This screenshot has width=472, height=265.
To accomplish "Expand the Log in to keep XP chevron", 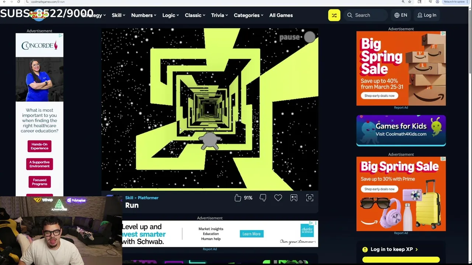I will pyautogui.click(x=417, y=250).
